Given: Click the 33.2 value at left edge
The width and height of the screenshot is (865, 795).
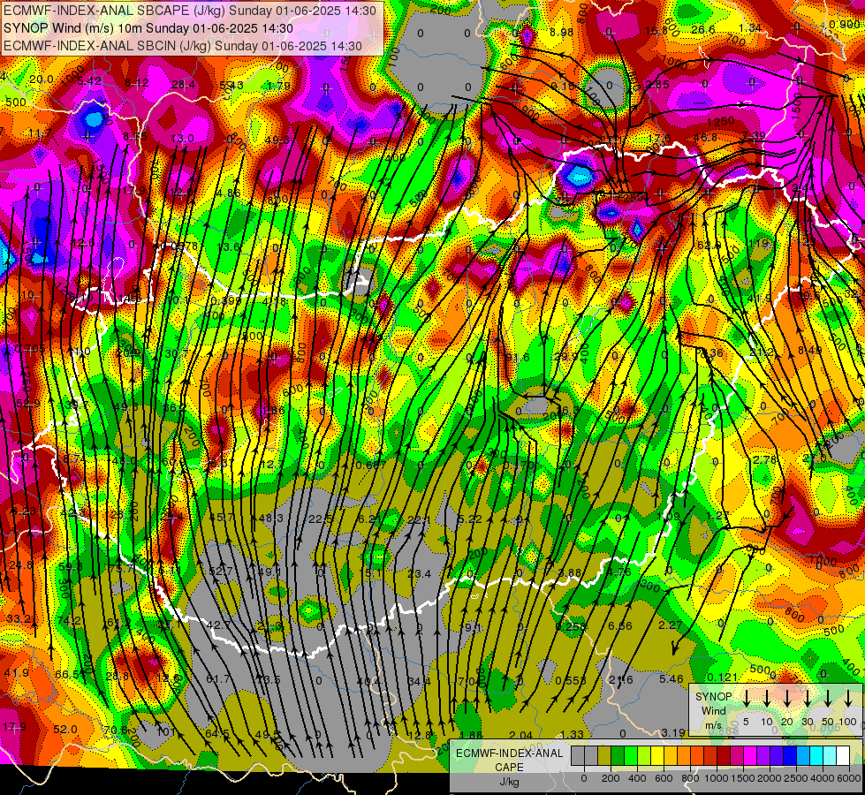Looking at the screenshot, I should tap(19, 618).
